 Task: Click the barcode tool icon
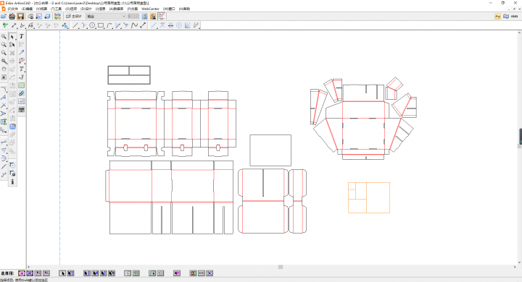[x=21, y=110]
